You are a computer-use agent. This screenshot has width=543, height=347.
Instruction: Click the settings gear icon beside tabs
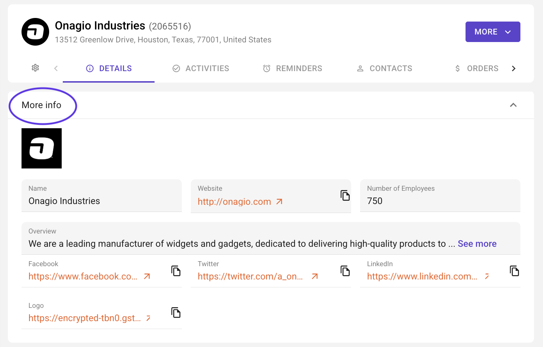pos(35,68)
